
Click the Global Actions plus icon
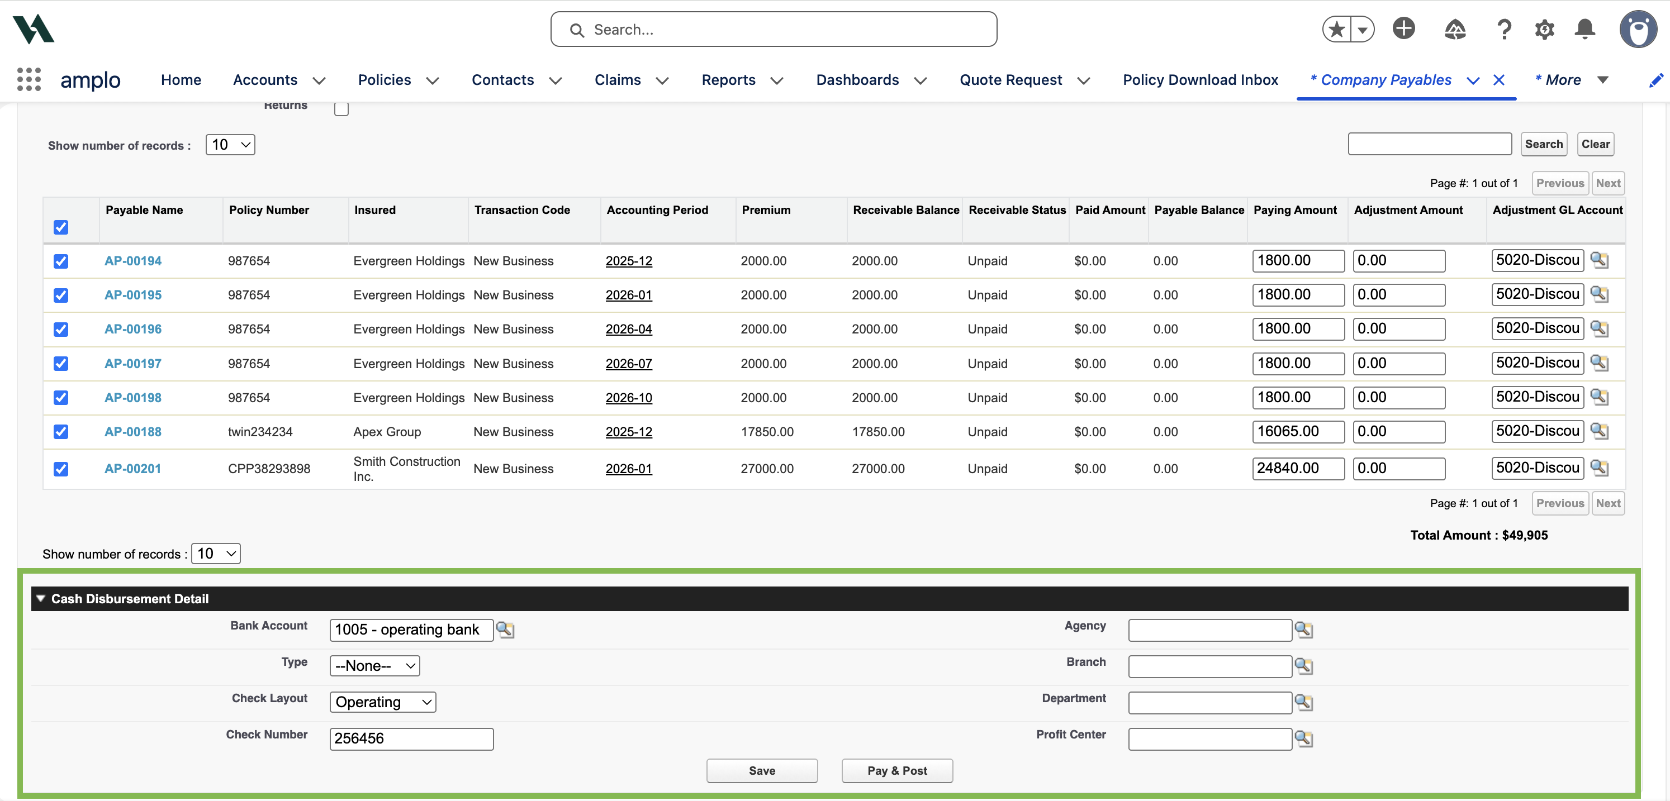point(1404,28)
